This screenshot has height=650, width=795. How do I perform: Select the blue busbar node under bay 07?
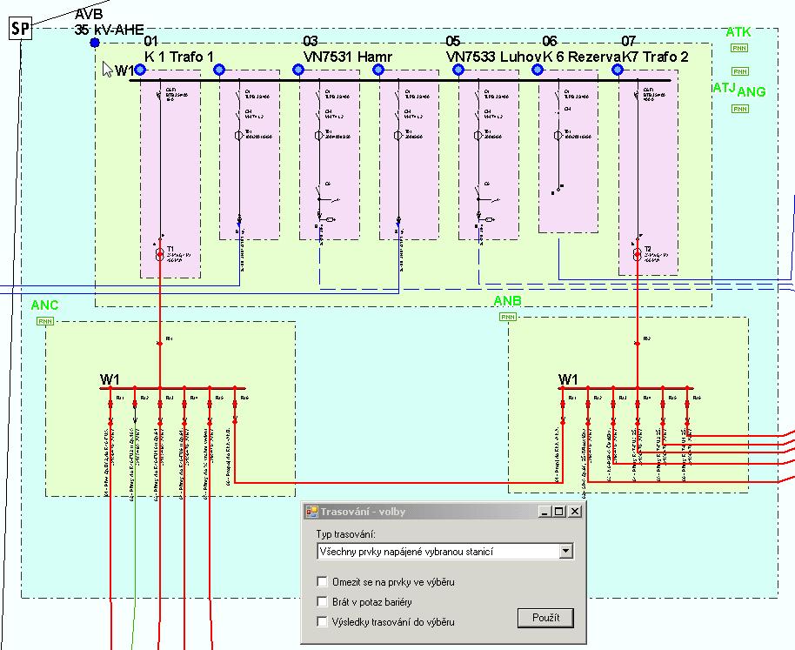pyautogui.click(x=618, y=70)
